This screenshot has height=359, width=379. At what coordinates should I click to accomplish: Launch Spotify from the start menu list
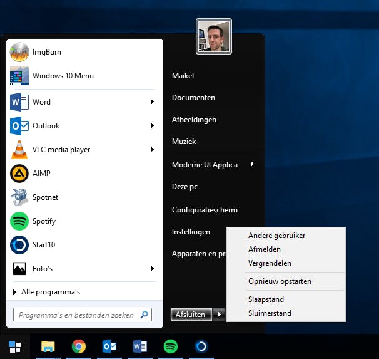coord(44,221)
